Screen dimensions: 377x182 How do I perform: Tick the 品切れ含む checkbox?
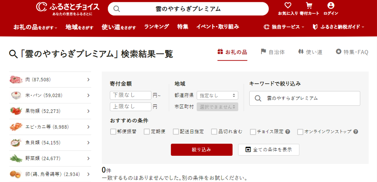coord(214,132)
